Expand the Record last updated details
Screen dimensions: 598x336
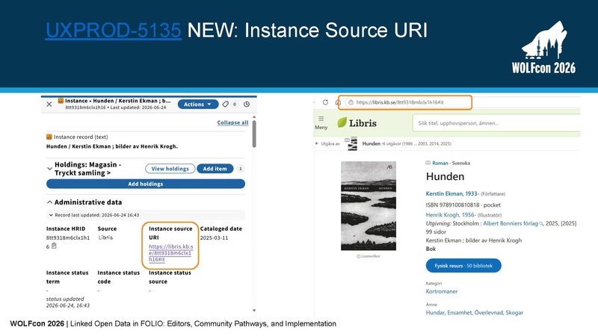[51, 215]
